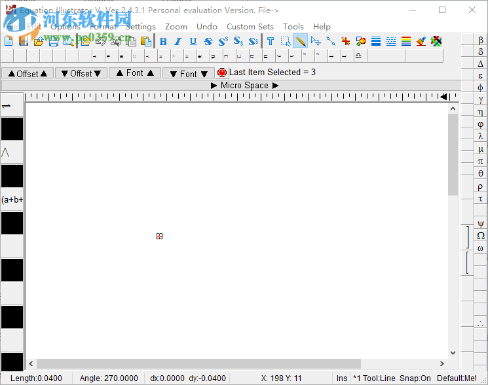Select the dashed selection rectangle tool
488x385 pixels.
click(x=286, y=41)
